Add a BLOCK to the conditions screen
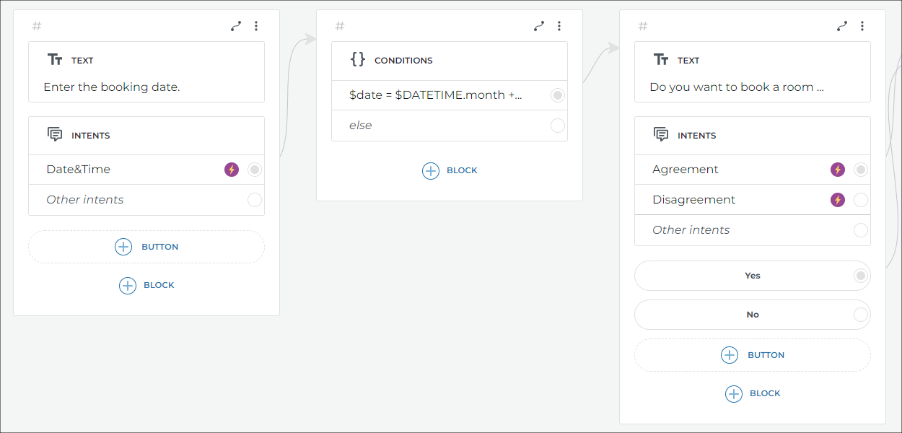The width and height of the screenshot is (902, 433). click(x=449, y=170)
